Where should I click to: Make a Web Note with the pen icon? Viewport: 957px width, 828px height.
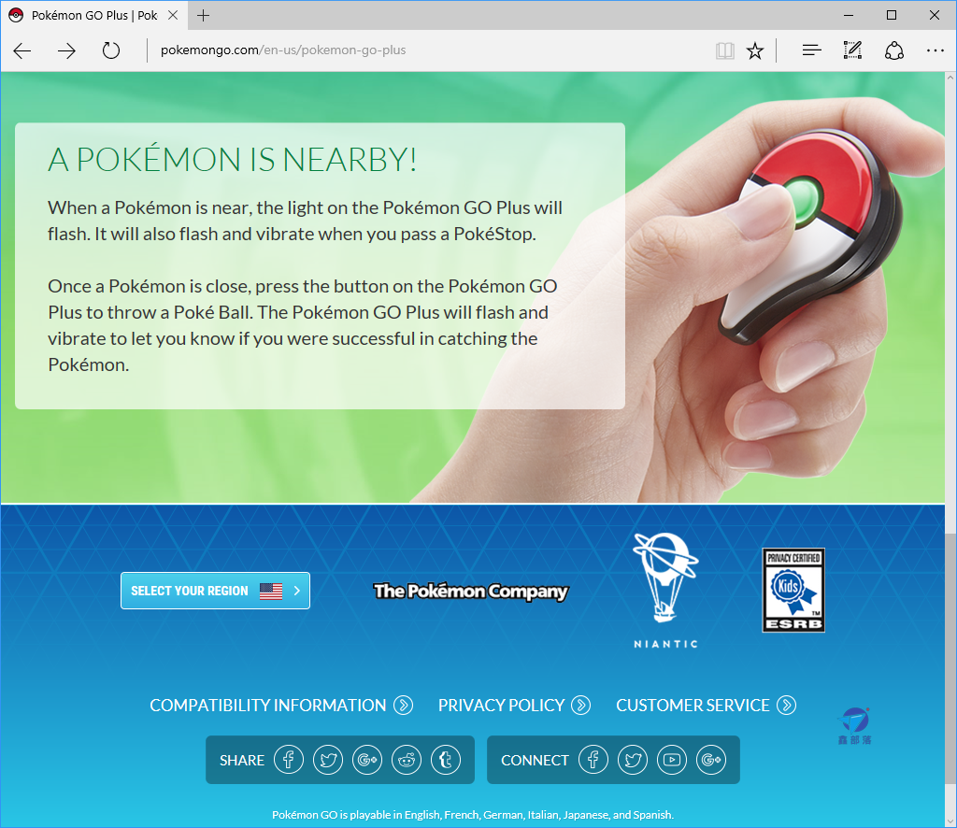click(x=852, y=50)
